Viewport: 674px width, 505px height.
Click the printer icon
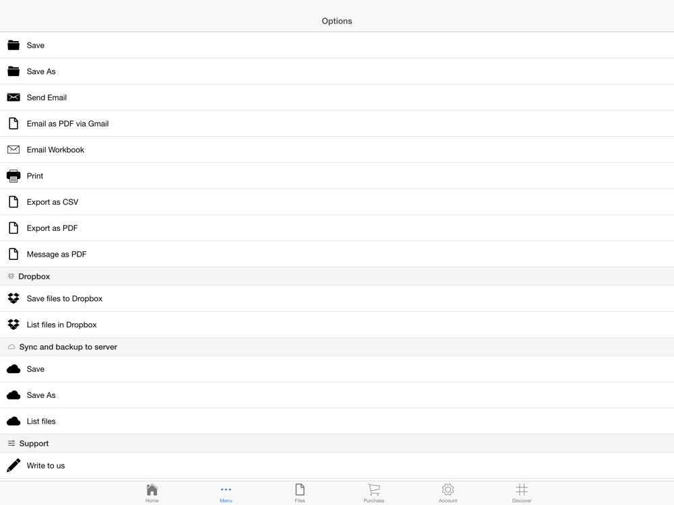pyautogui.click(x=13, y=176)
